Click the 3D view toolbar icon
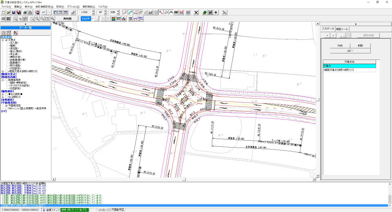The width and height of the screenshot is (392, 212). point(188,12)
